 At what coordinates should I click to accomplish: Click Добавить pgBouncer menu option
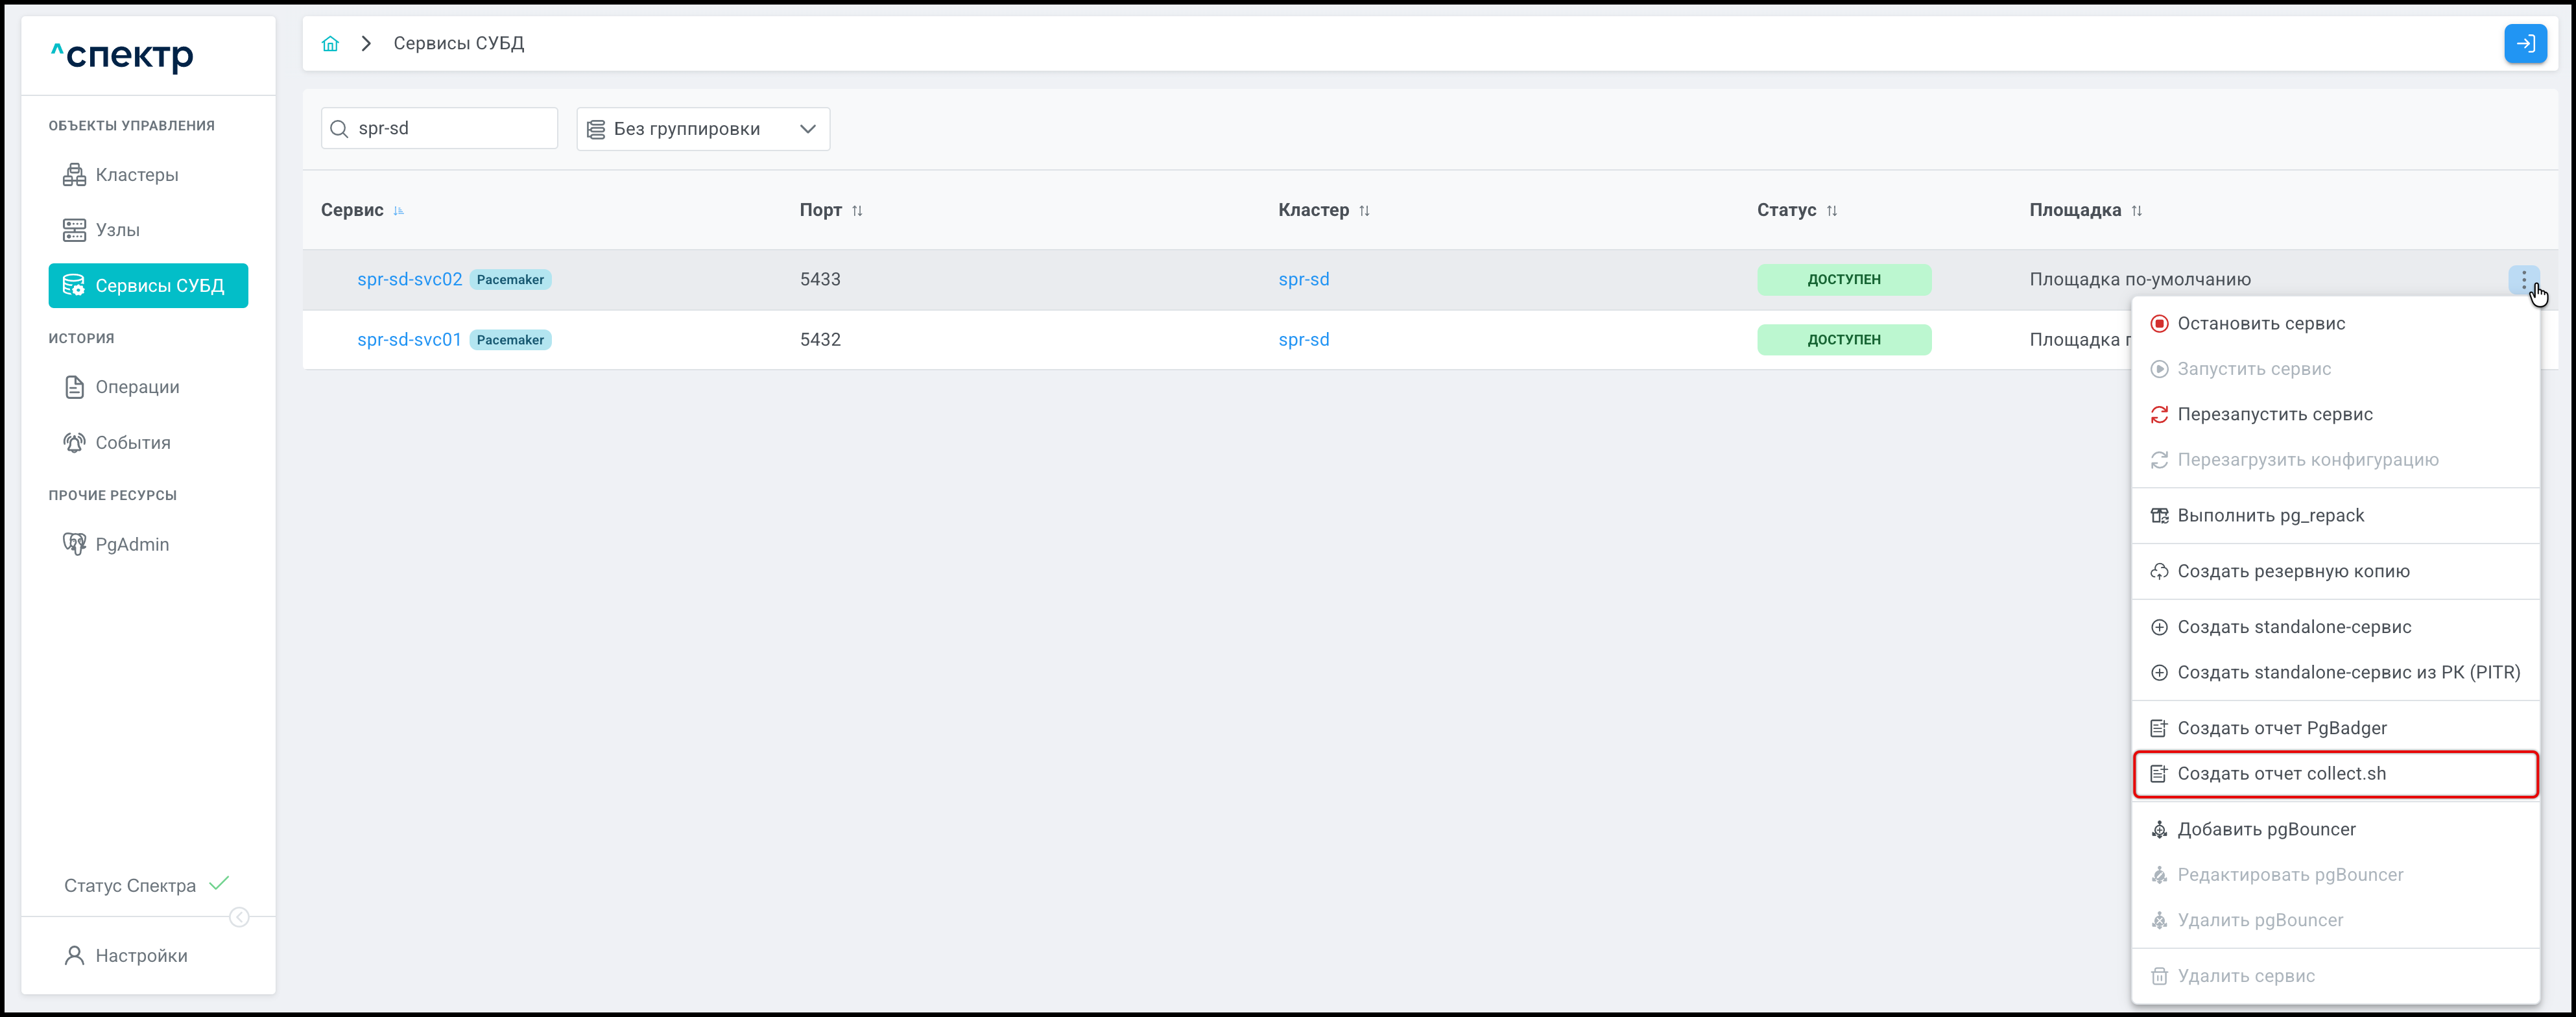(2266, 829)
